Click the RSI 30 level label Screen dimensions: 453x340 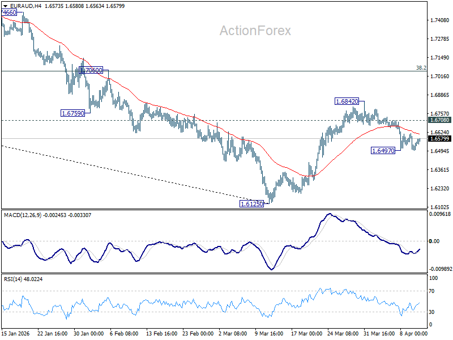click(431, 312)
